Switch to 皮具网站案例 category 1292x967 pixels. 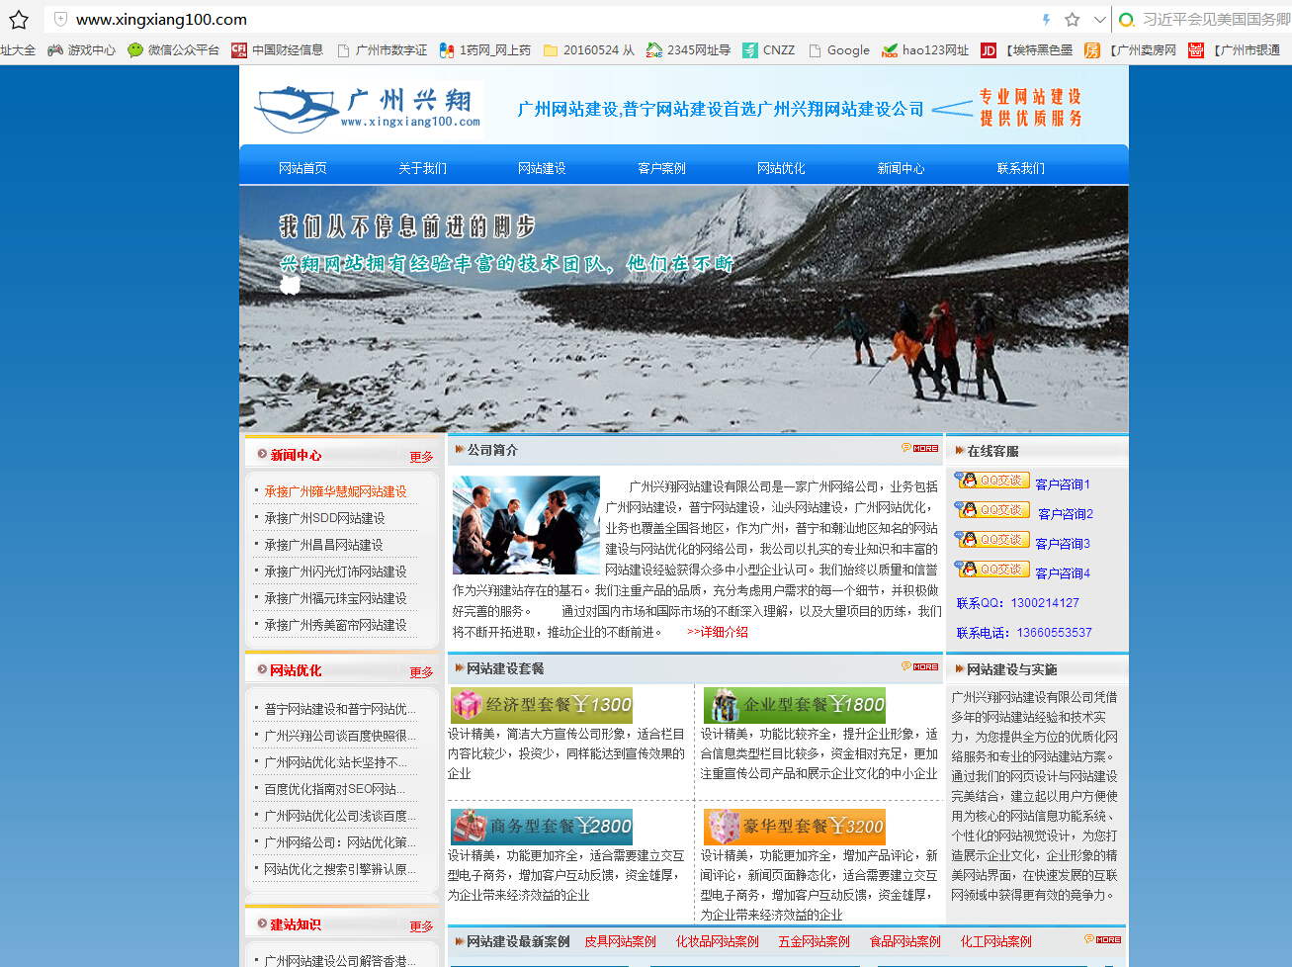pyautogui.click(x=621, y=941)
